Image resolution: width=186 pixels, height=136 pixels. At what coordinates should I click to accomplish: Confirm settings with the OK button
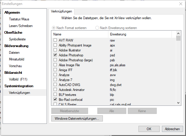(149, 129)
